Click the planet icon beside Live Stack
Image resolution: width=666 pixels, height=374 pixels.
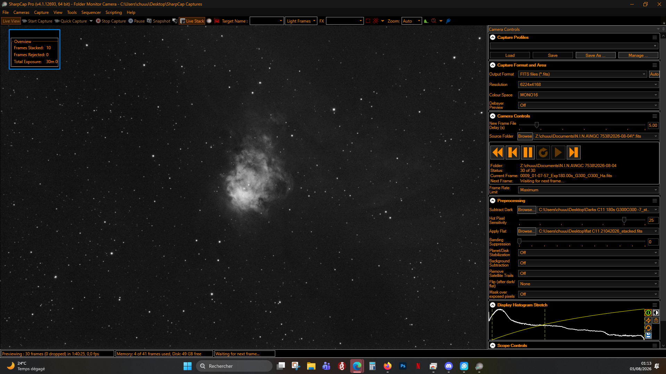(209, 21)
